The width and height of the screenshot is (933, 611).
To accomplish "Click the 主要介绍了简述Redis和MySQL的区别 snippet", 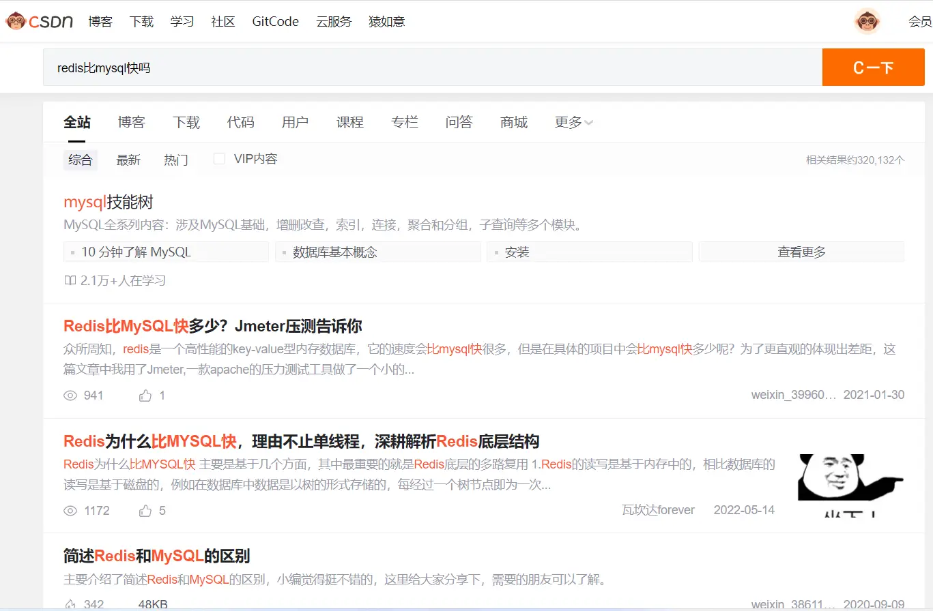I will (335, 580).
